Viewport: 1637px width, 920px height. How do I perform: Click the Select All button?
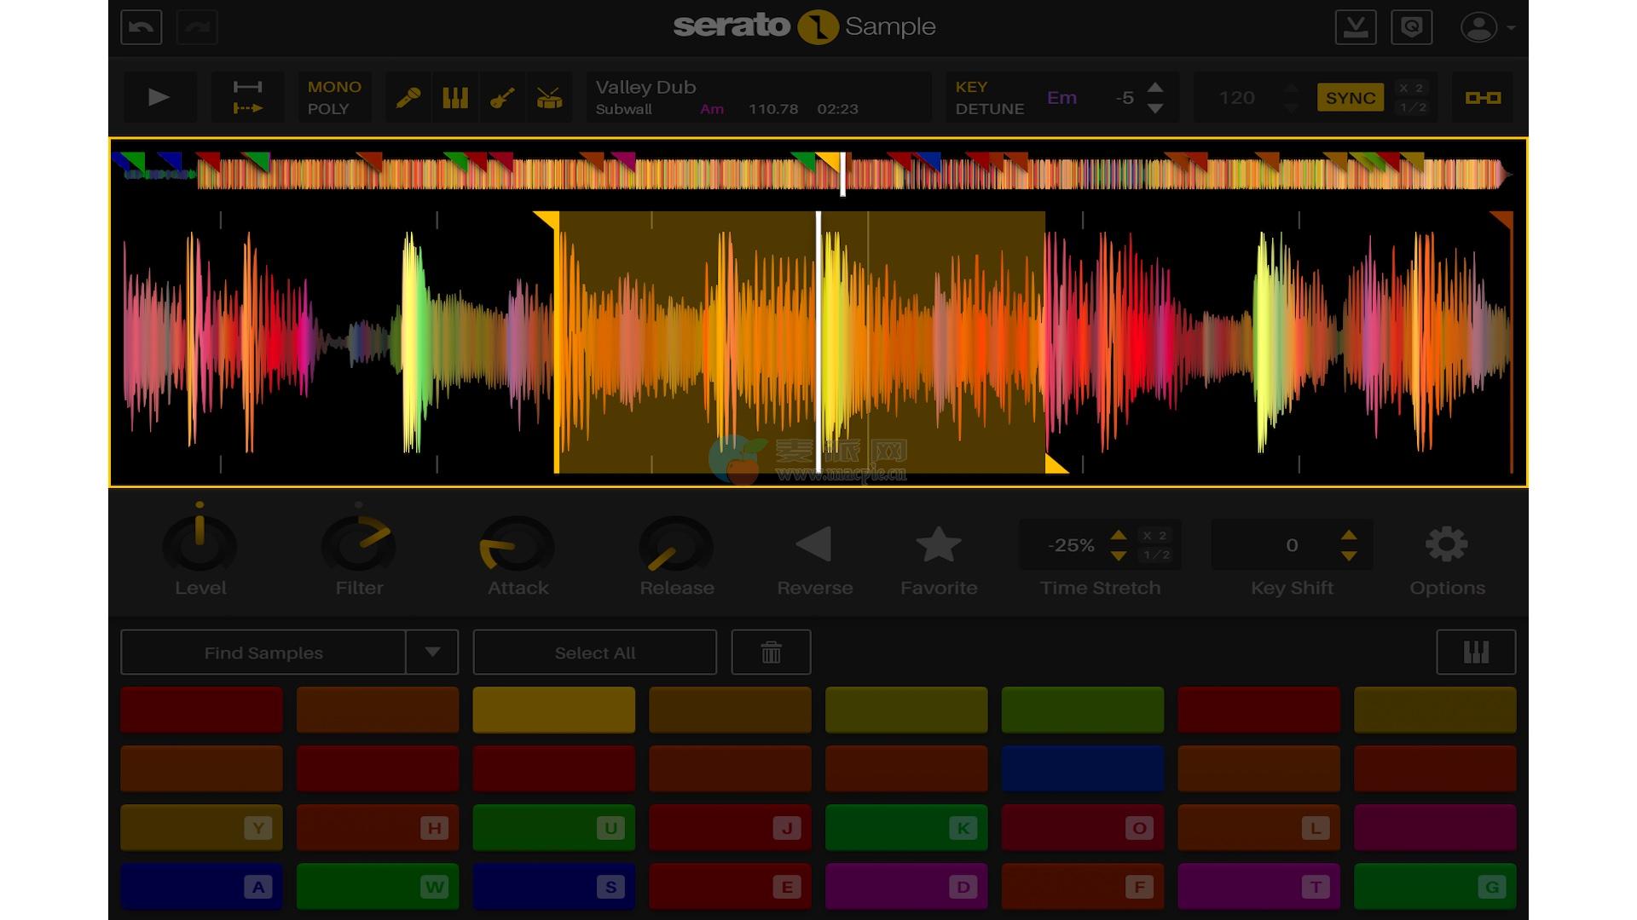tap(595, 653)
